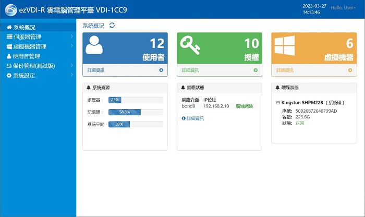Click the arrow icon in 使用者 details row
Screen dimensions: 365x217
click(161, 70)
